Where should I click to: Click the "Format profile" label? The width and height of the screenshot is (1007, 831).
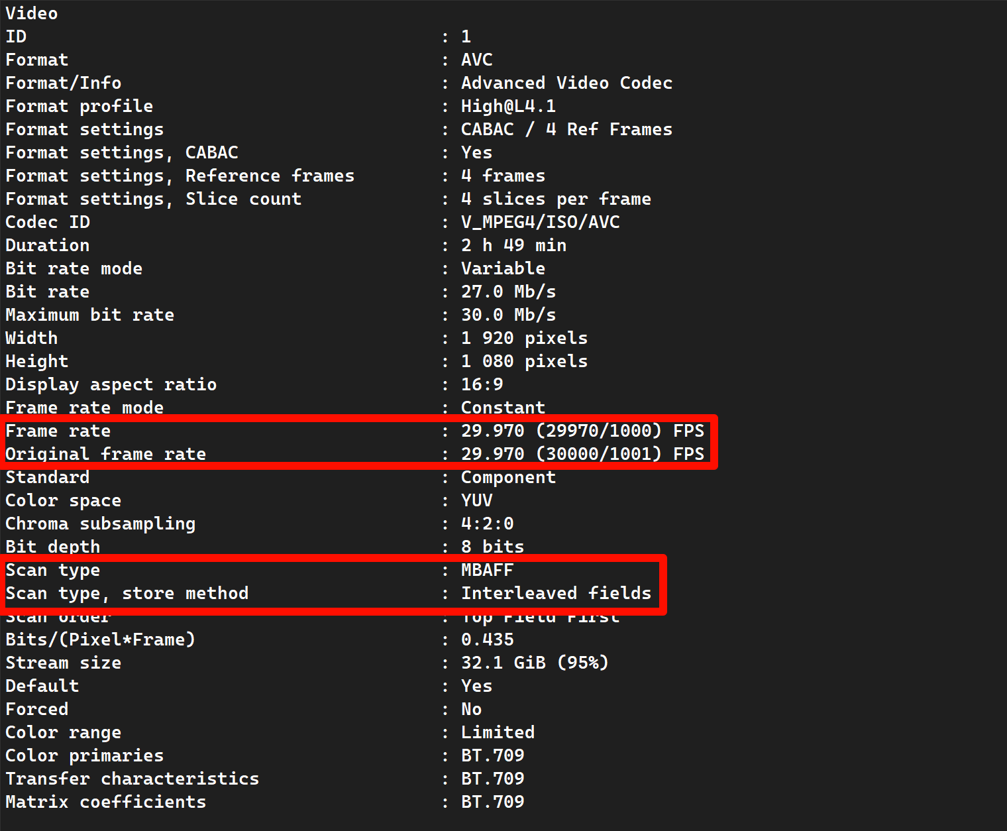[79, 106]
